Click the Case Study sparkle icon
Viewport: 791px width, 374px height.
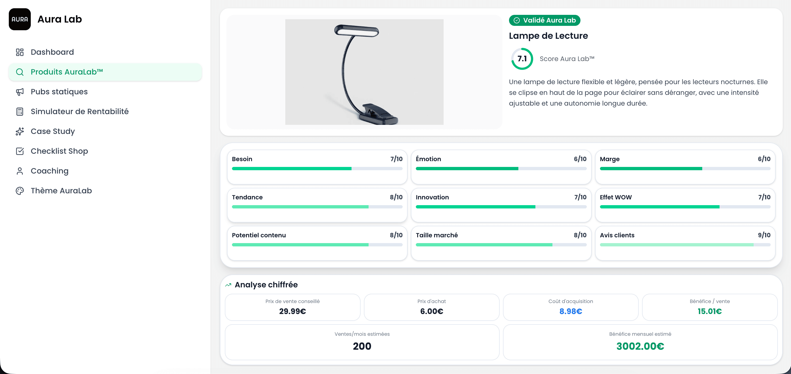point(20,131)
